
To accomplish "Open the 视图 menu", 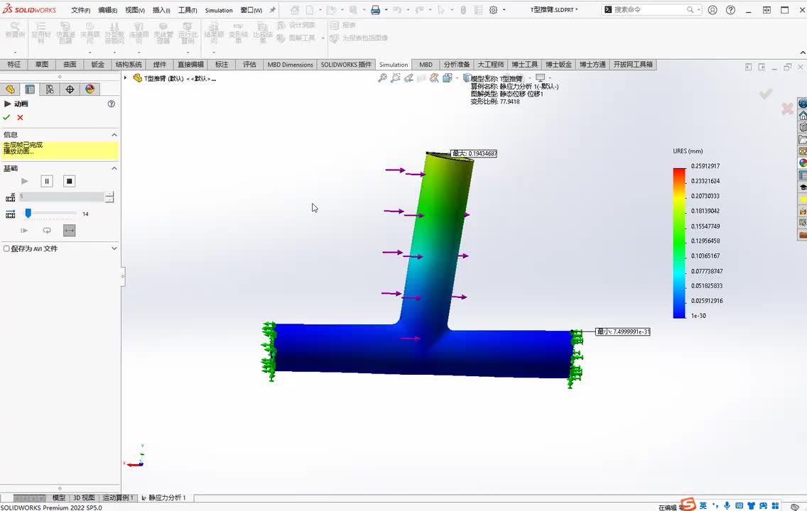I will tap(135, 10).
